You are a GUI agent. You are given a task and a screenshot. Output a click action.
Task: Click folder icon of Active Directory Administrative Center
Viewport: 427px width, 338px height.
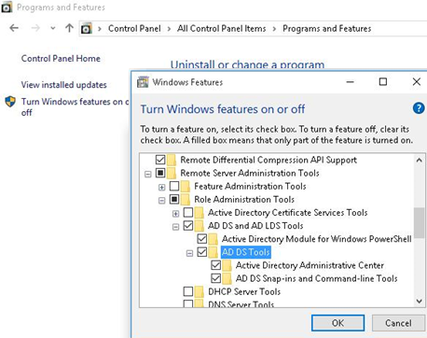point(227,265)
